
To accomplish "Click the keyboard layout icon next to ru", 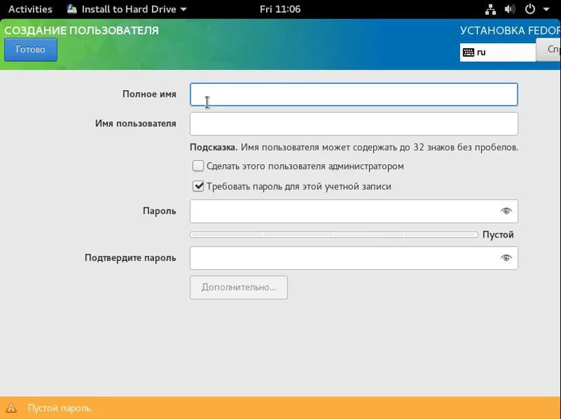I will tap(468, 53).
